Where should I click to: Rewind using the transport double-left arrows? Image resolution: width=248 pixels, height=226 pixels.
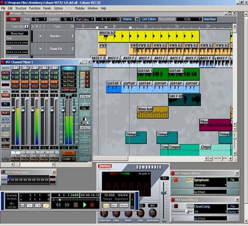coord(59,205)
